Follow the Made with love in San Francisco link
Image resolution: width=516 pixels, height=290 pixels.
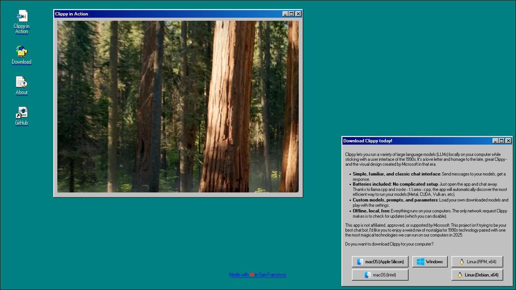point(258,275)
